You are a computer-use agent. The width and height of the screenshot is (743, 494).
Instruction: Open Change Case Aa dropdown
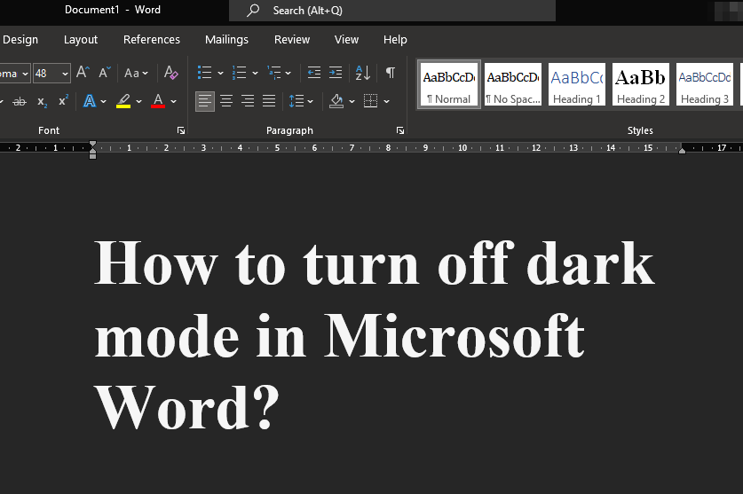136,73
